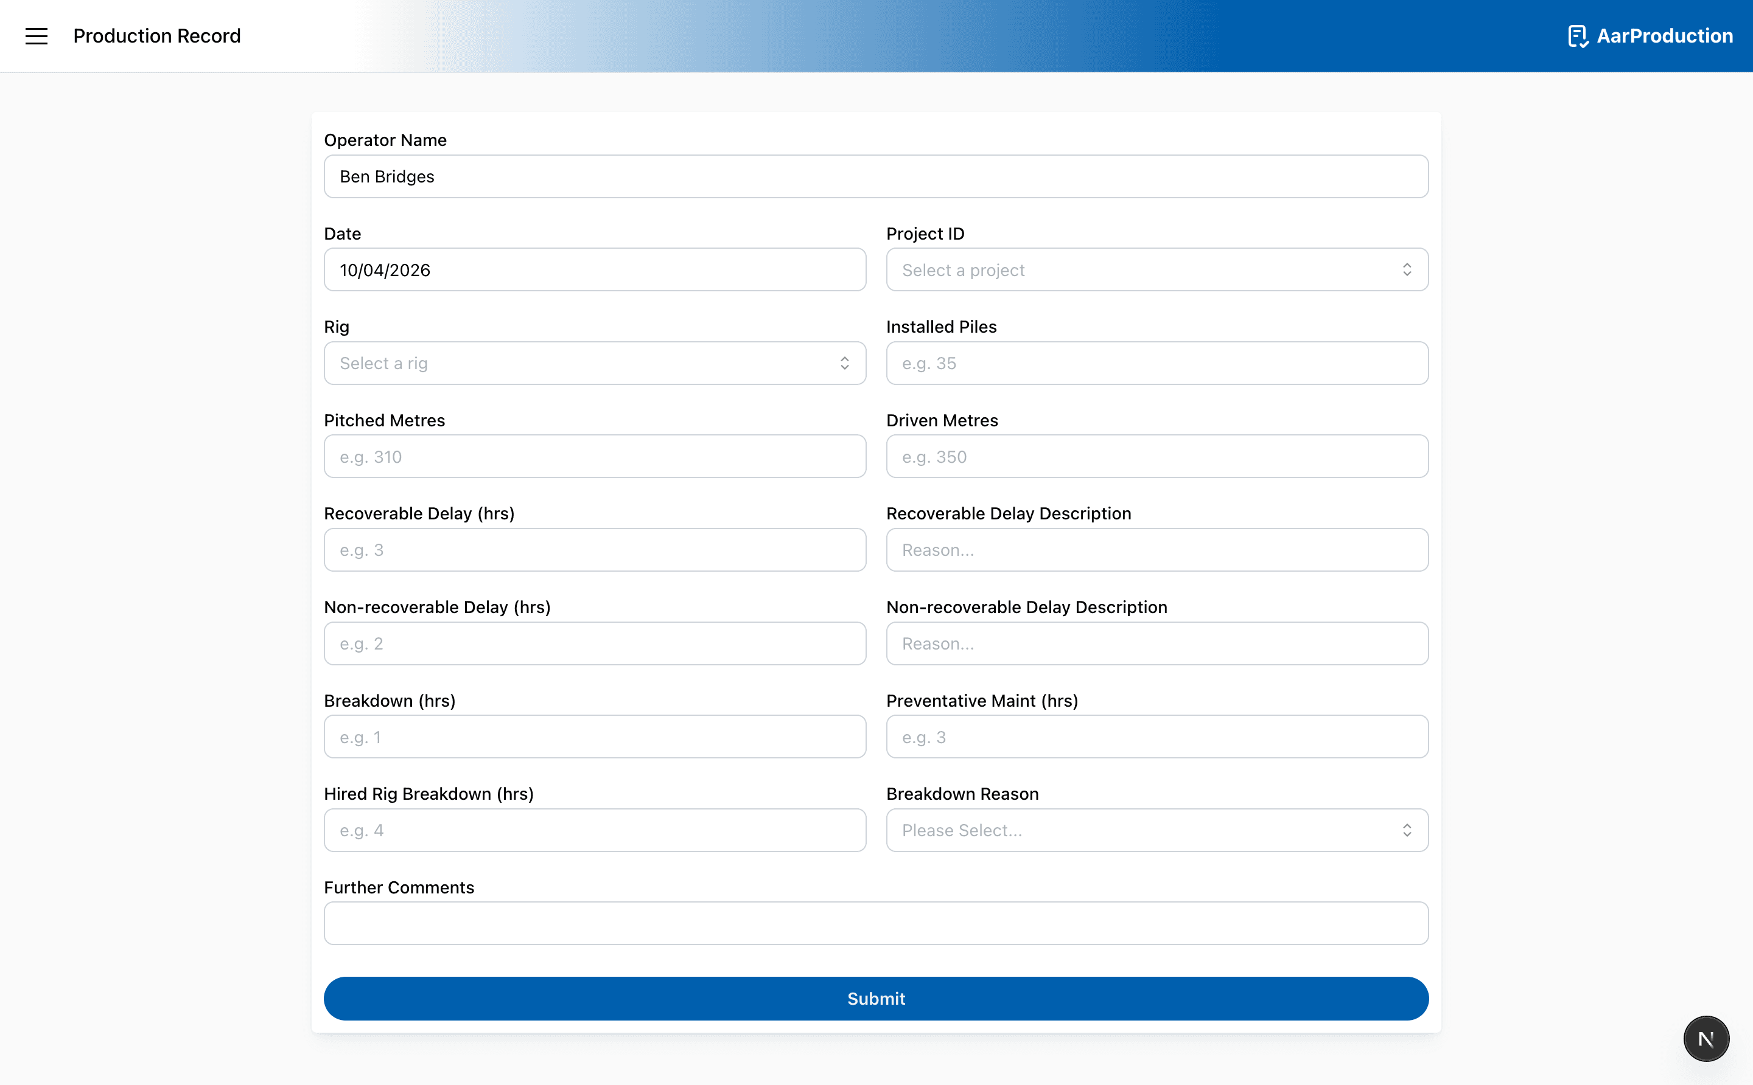Click the Hired Rig Breakdown input

click(x=595, y=830)
